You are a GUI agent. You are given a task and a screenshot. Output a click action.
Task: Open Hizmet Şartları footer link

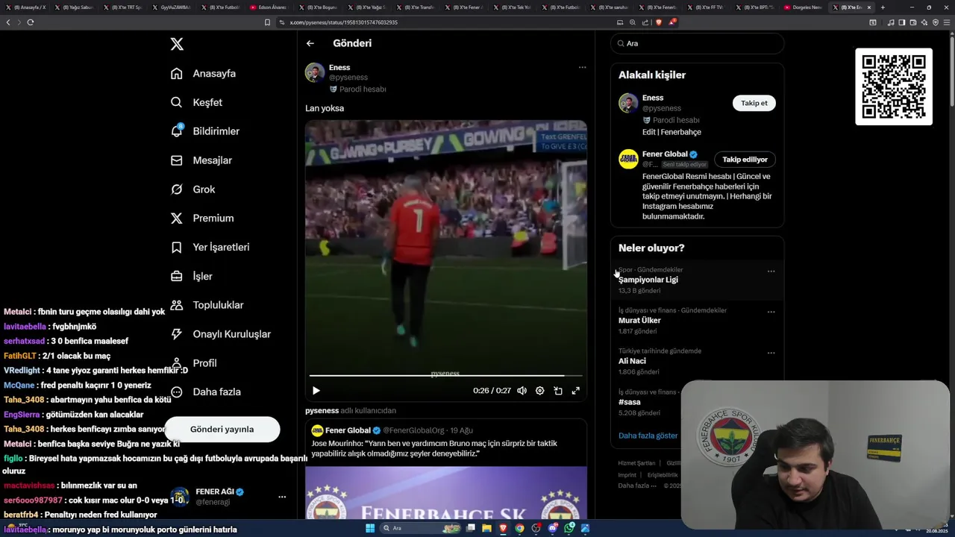pos(636,463)
